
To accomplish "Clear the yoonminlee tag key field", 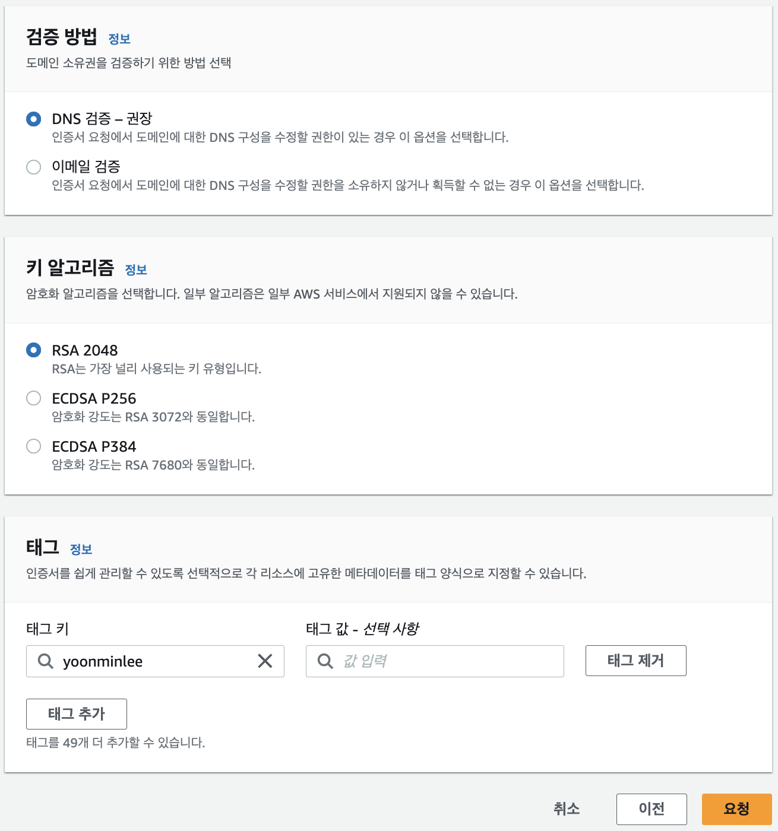I will [265, 661].
